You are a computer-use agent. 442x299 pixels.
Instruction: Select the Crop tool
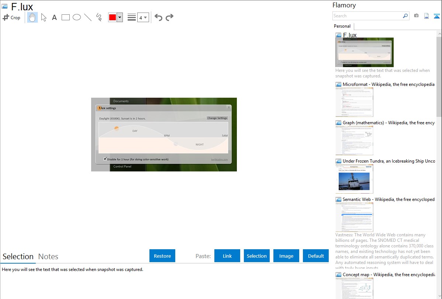point(11,17)
